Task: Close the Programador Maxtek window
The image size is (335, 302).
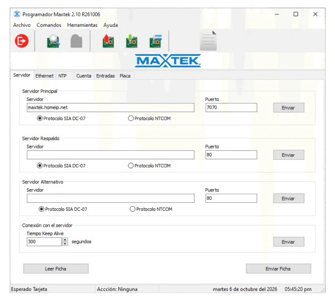Action: tap(315, 14)
